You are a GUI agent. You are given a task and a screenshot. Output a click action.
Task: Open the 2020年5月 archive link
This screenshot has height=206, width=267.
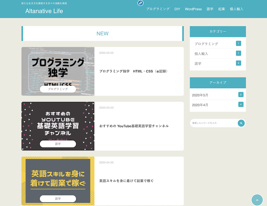click(x=200, y=95)
